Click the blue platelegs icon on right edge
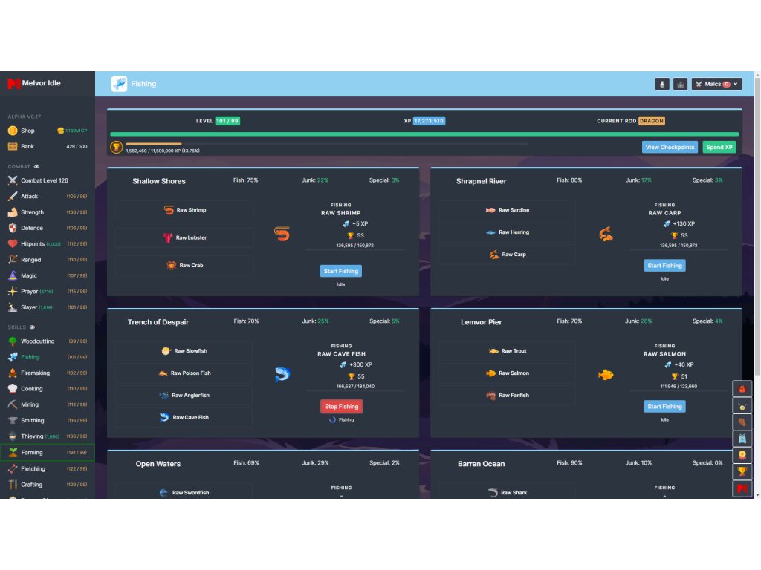This screenshot has width=761, height=570. (742, 439)
